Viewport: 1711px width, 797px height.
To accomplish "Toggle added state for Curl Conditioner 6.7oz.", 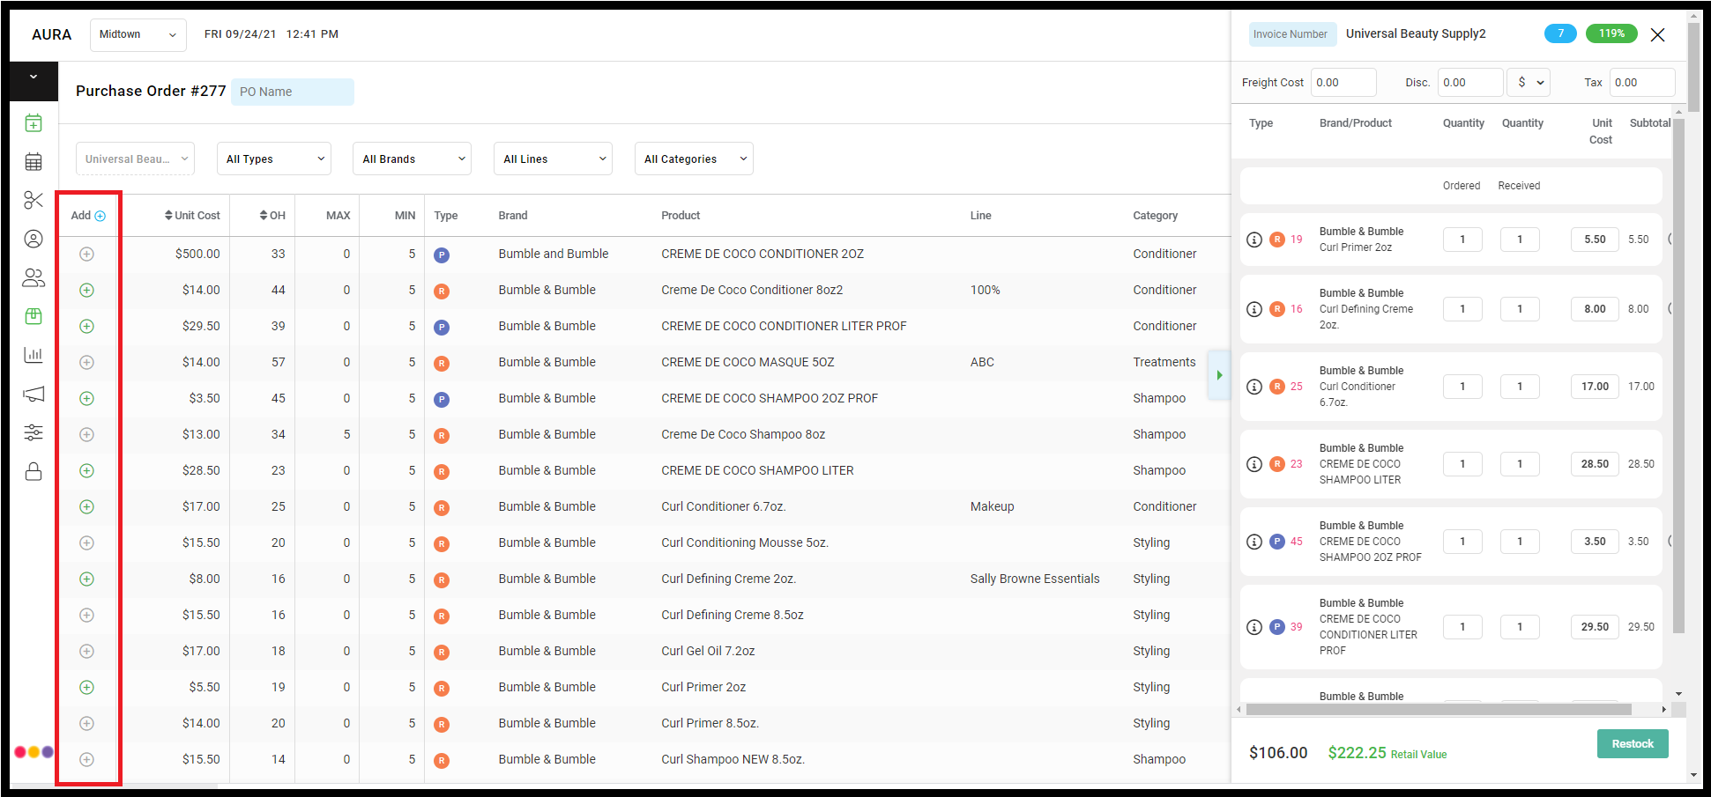I will pyautogui.click(x=86, y=506).
